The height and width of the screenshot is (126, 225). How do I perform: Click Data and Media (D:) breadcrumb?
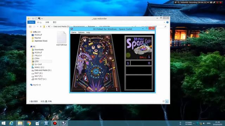[62, 27]
